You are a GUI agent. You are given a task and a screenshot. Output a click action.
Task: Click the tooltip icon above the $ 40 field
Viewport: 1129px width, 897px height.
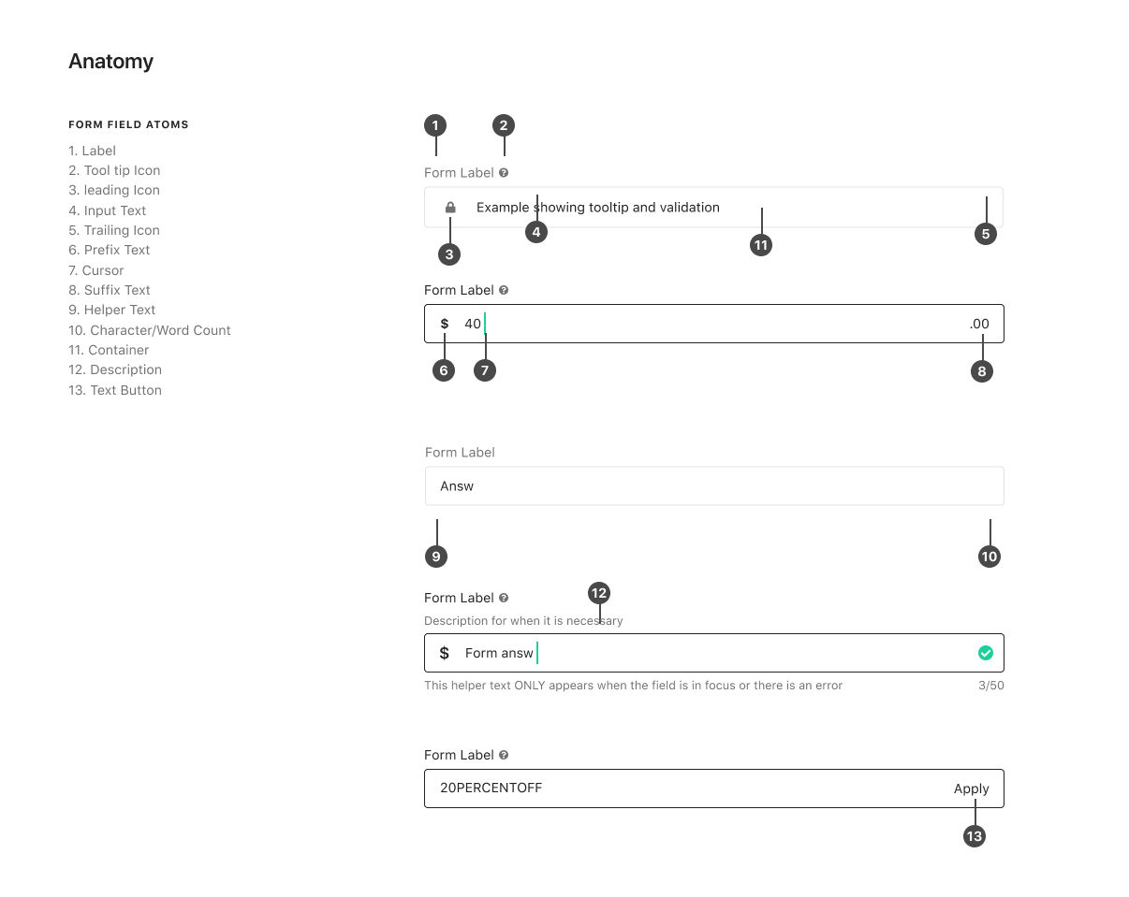tap(504, 291)
